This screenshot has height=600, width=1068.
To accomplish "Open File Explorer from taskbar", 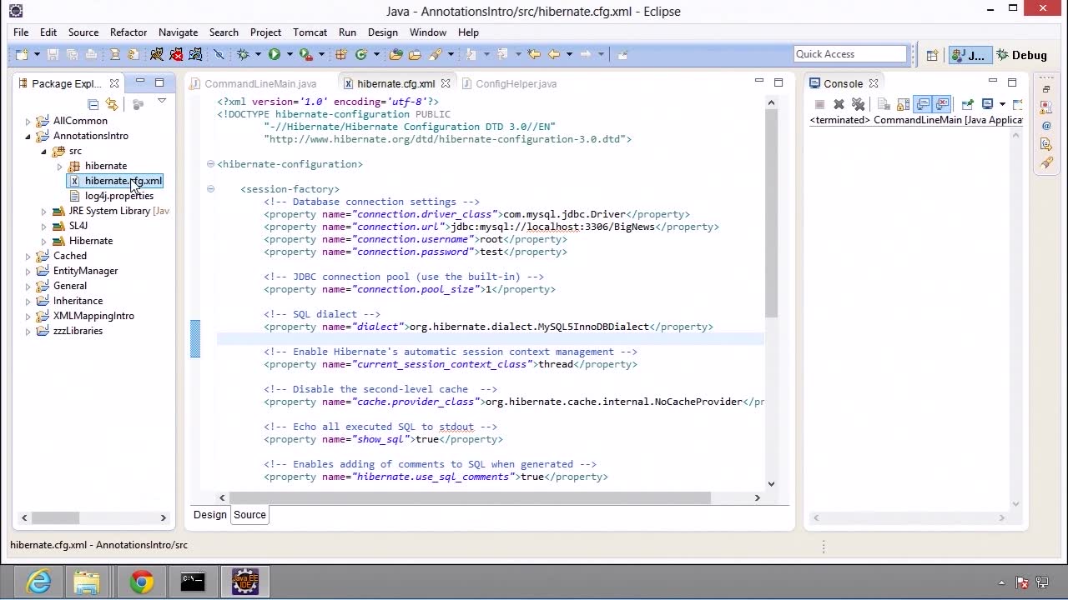I will point(87,582).
